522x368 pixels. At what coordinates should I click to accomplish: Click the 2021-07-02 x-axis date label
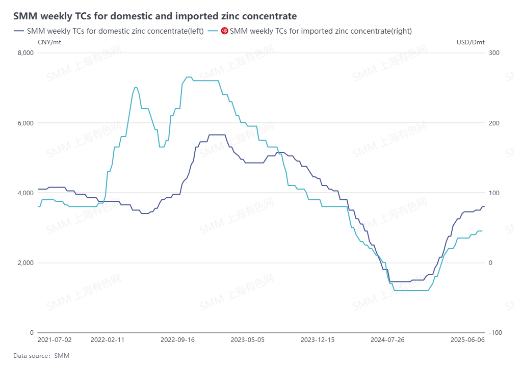[55, 340]
